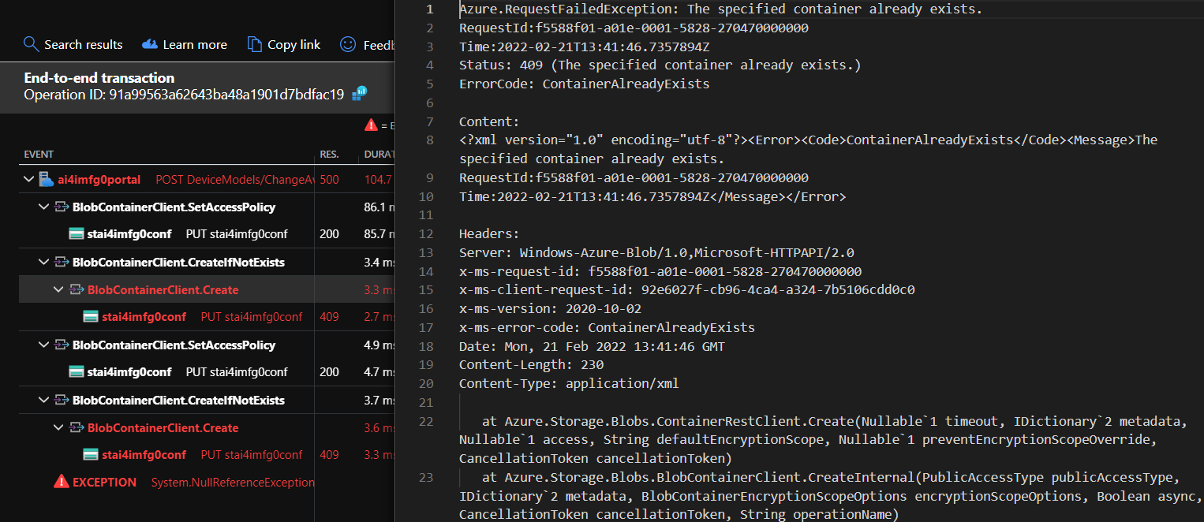Click the Search results magnifier icon

click(x=32, y=44)
